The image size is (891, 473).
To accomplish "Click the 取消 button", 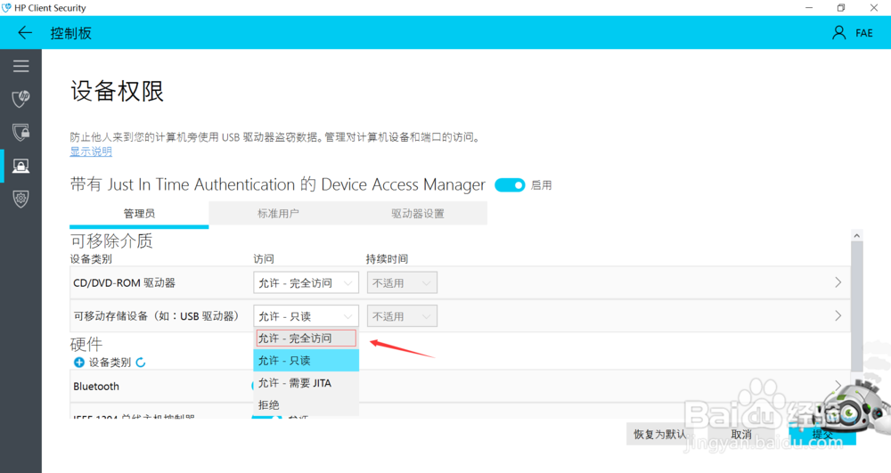I will (741, 435).
